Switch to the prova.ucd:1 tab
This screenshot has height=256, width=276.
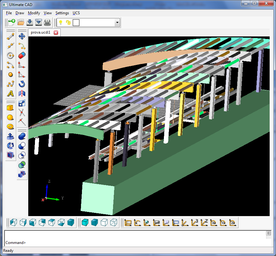[40, 32]
